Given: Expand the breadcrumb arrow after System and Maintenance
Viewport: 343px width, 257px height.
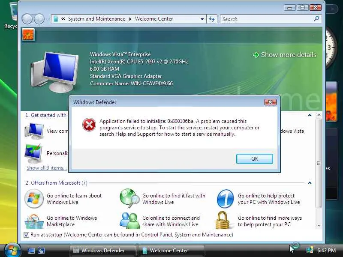Looking at the screenshot, I should pyautogui.click(x=130, y=19).
